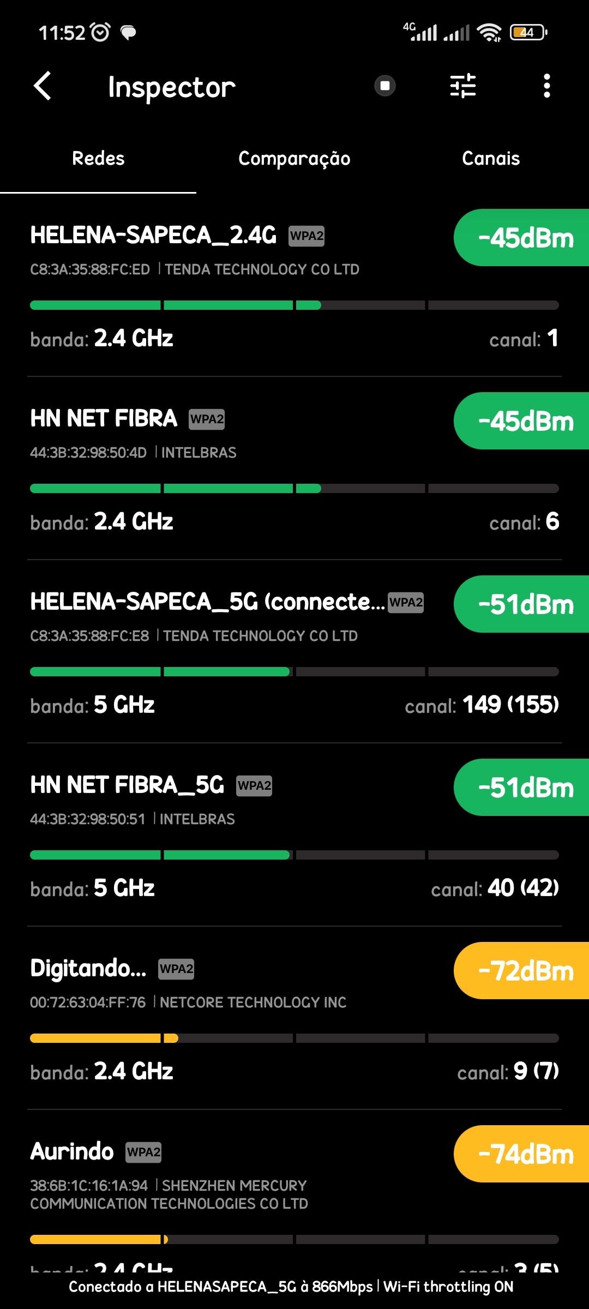Tap the battery indicator icon

click(x=528, y=33)
